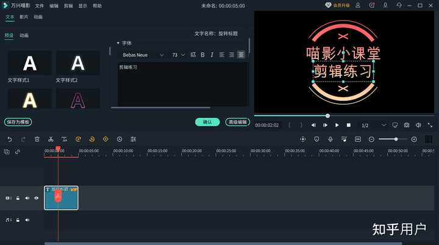Select the 文字样式1 thumbnail
Screen dimensions: 439x245
tap(30, 63)
